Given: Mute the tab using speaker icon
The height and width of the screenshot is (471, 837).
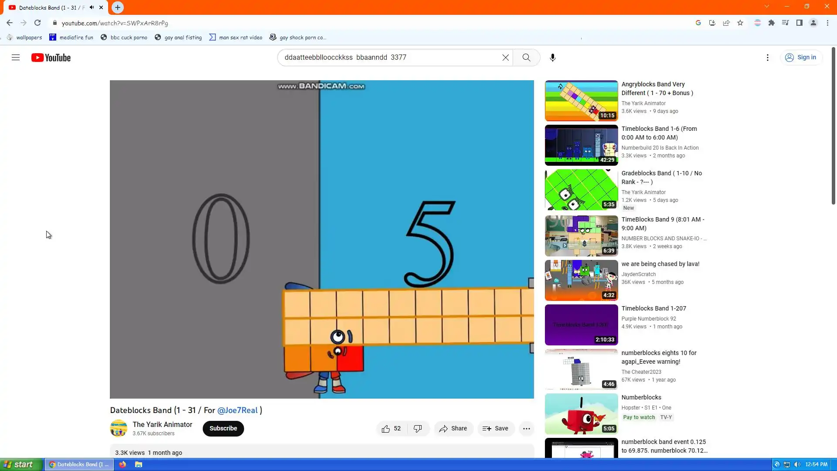Looking at the screenshot, I should tap(92, 7).
